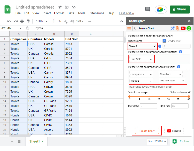Screen dimensions: 194x151
Task: Show more toolbar options
Action: tap(89, 21)
